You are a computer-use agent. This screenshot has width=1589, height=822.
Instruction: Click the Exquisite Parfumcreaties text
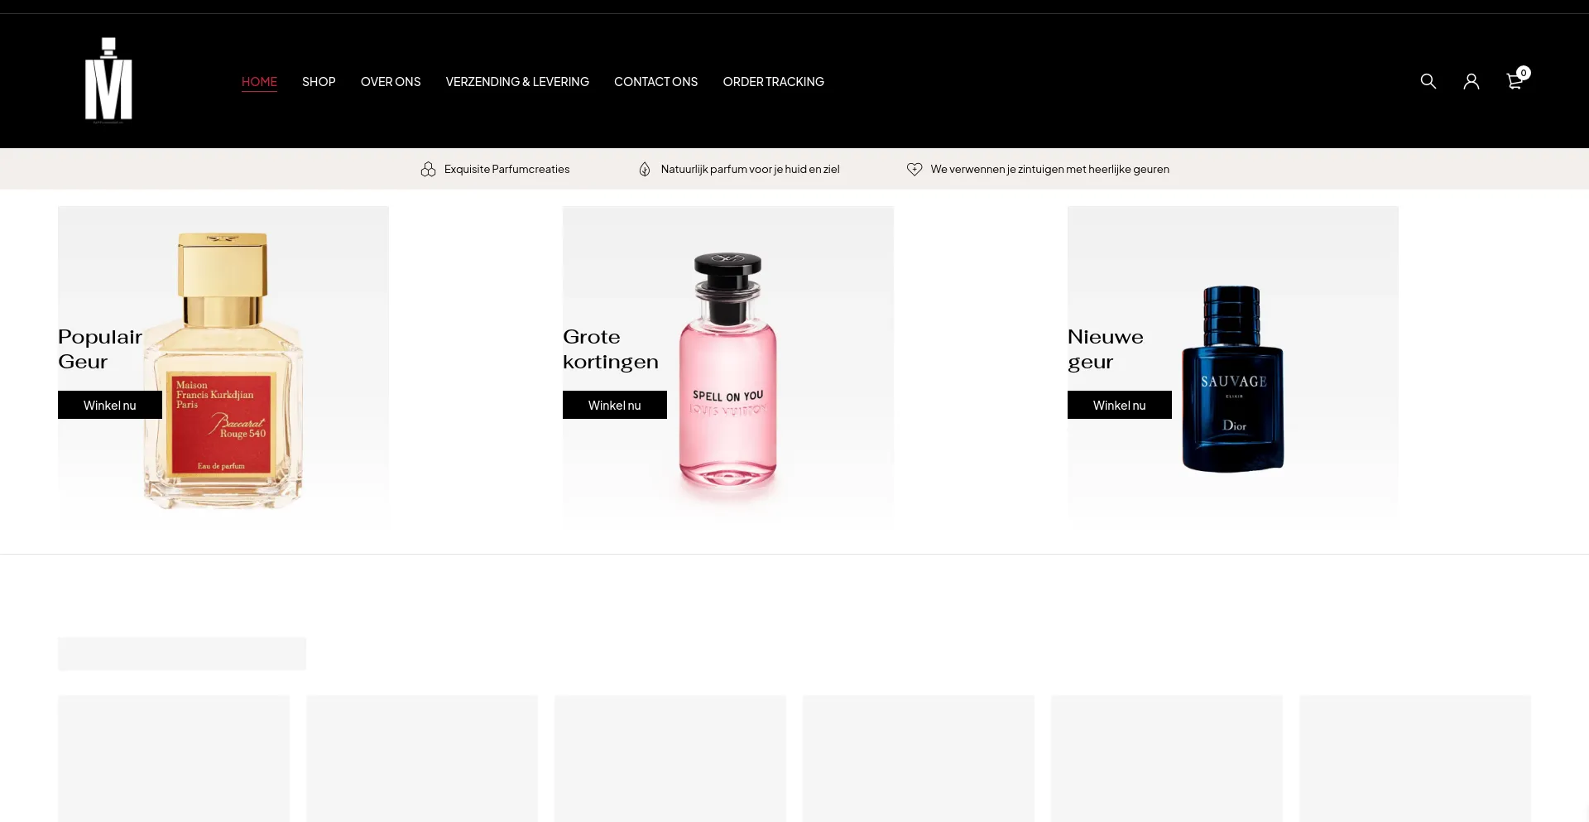pyautogui.click(x=506, y=169)
